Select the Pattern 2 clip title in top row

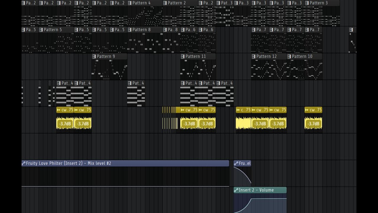coord(177,3)
